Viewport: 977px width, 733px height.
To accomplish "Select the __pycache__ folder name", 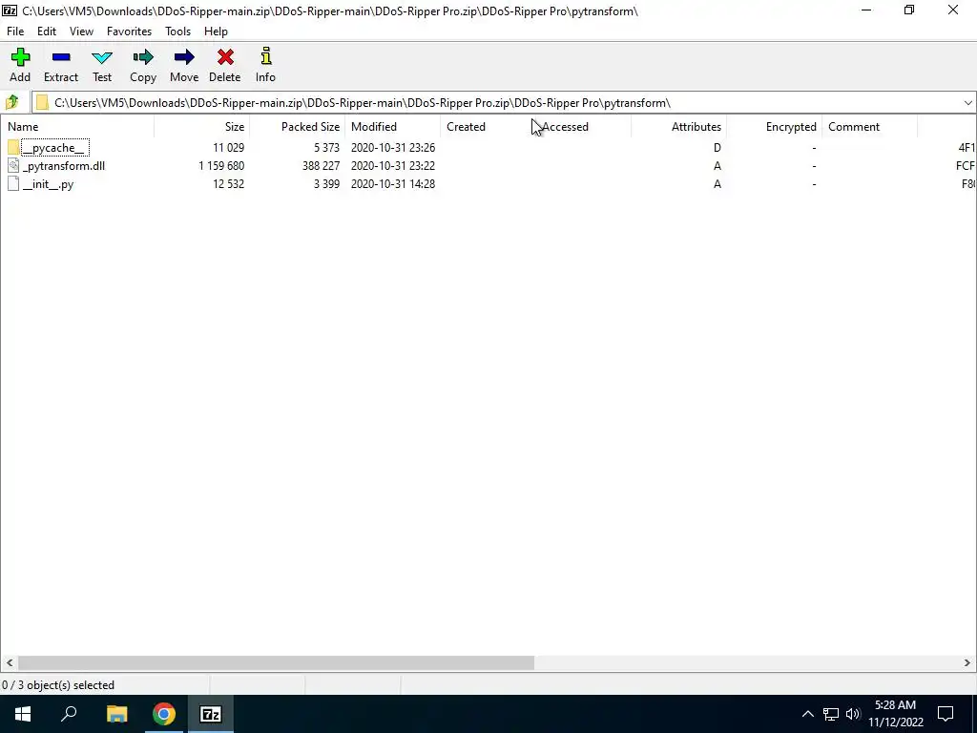I will (x=54, y=148).
